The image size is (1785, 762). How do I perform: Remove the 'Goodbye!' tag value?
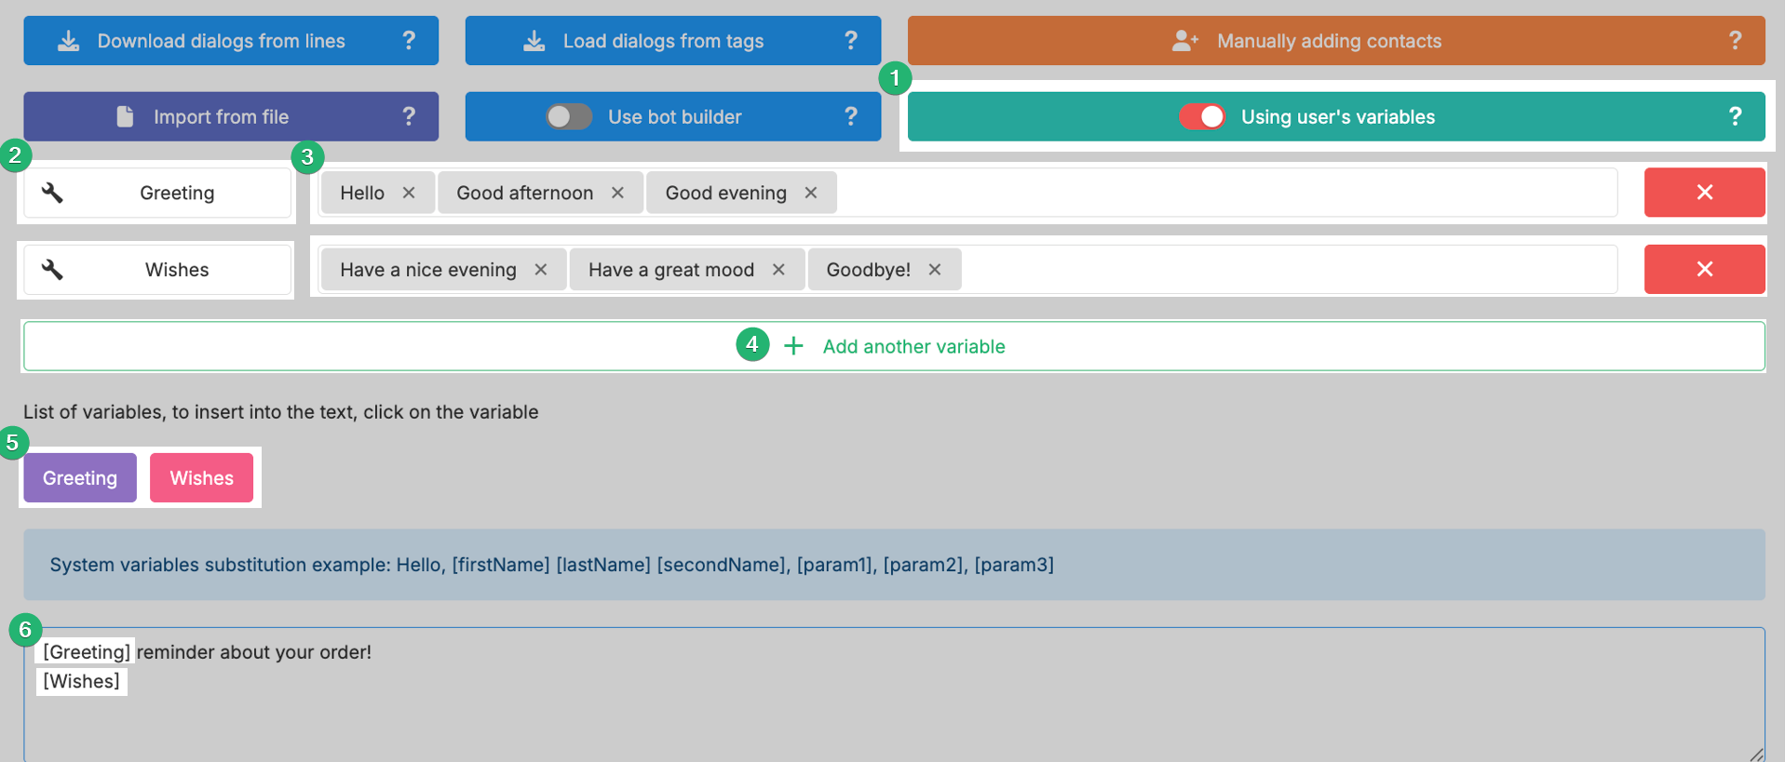tap(935, 270)
